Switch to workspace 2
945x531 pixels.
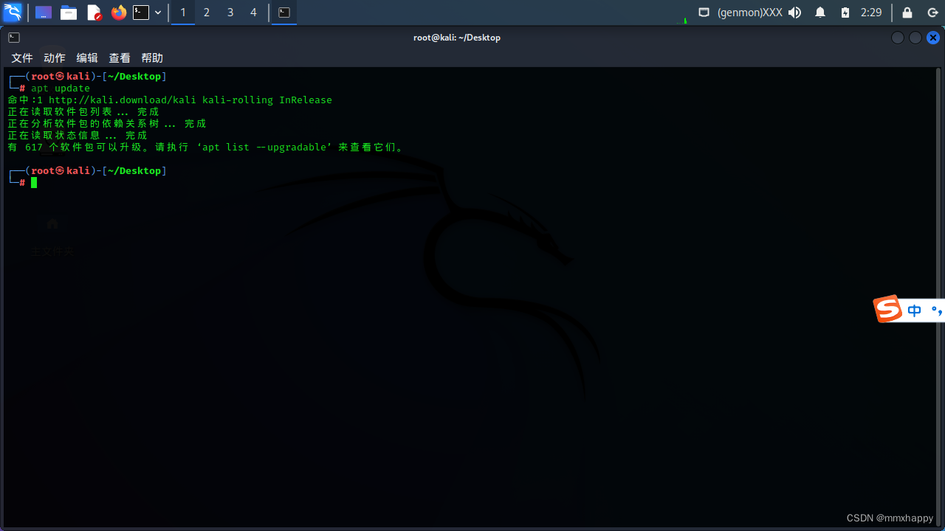pos(207,13)
